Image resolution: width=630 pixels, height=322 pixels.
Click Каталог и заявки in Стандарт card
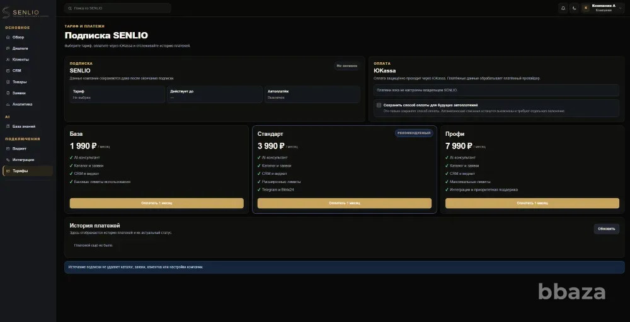point(277,165)
